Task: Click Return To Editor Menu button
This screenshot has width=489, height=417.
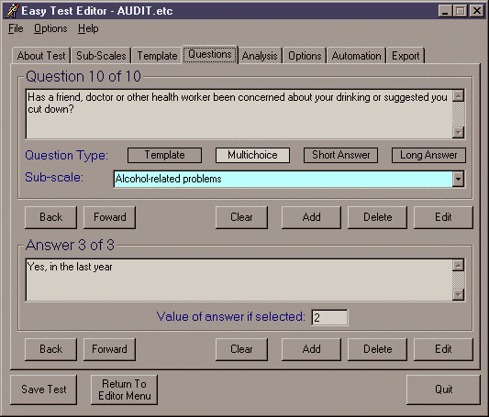Action: 124,390
